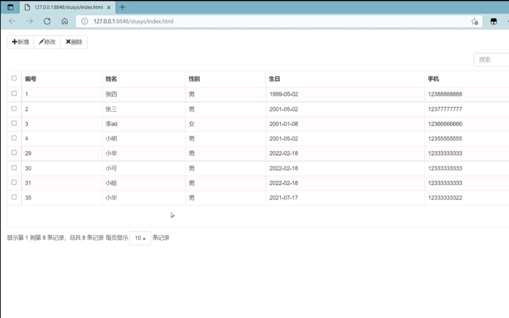Click the browser back arrow
This screenshot has height=318, width=509.
pos(12,21)
